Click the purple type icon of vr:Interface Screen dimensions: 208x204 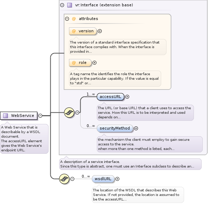[70, 5]
